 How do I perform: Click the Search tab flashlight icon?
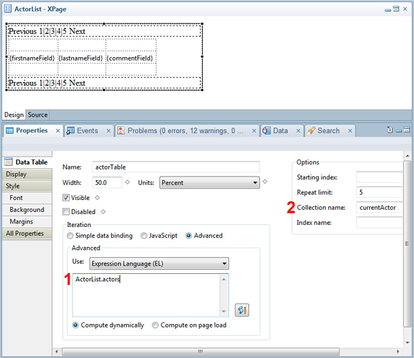pyautogui.click(x=312, y=130)
